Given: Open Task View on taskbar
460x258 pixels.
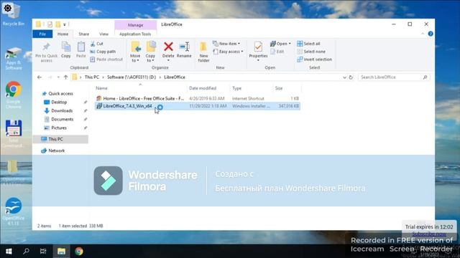Looking at the screenshot, I should 43,252.
